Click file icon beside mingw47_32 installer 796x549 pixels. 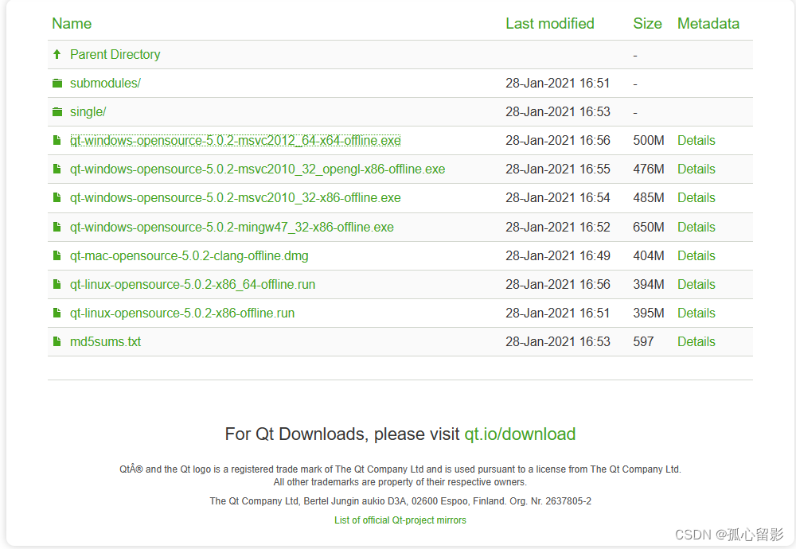pyautogui.click(x=57, y=227)
